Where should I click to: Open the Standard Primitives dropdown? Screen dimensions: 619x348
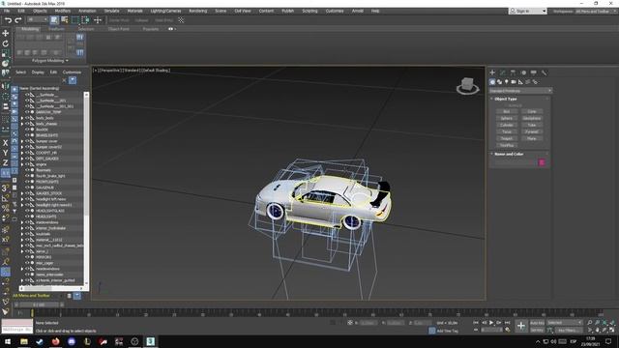click(x=520, y=91)
